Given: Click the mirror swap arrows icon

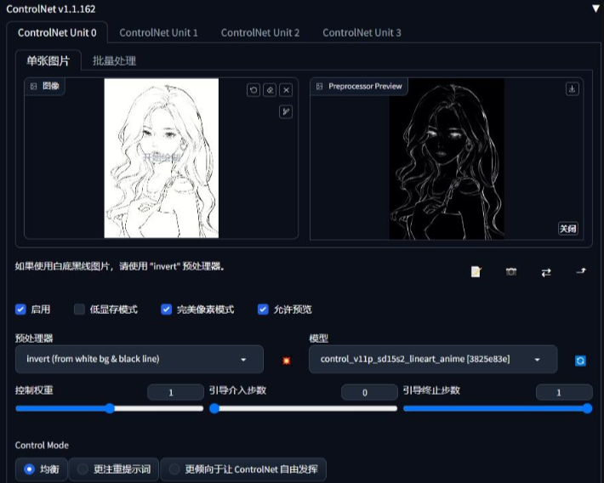Looking at the screenshot, I should pos(546,272).
